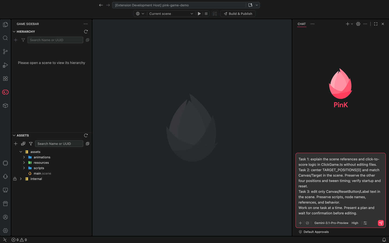Click the play preview button
The image size is (389, 243).
[x=199, y=14]
